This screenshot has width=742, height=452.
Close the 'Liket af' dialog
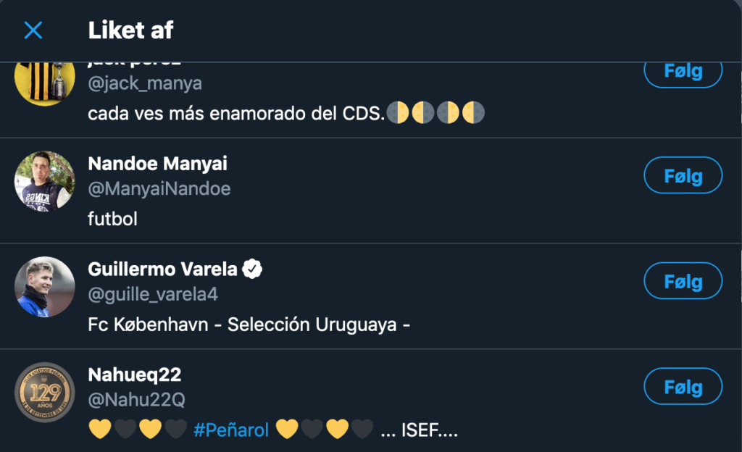(33, 30)
